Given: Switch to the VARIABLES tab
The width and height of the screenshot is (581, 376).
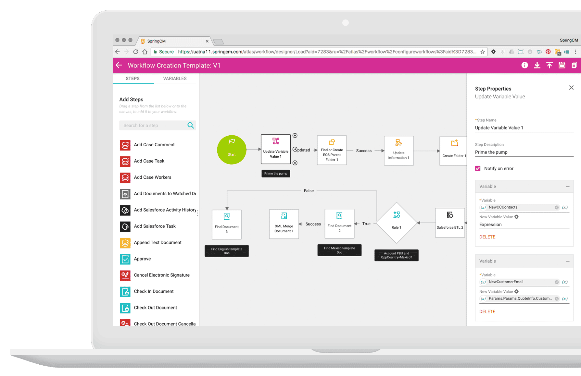Looking at the screenshot, I should click(175, 79).
